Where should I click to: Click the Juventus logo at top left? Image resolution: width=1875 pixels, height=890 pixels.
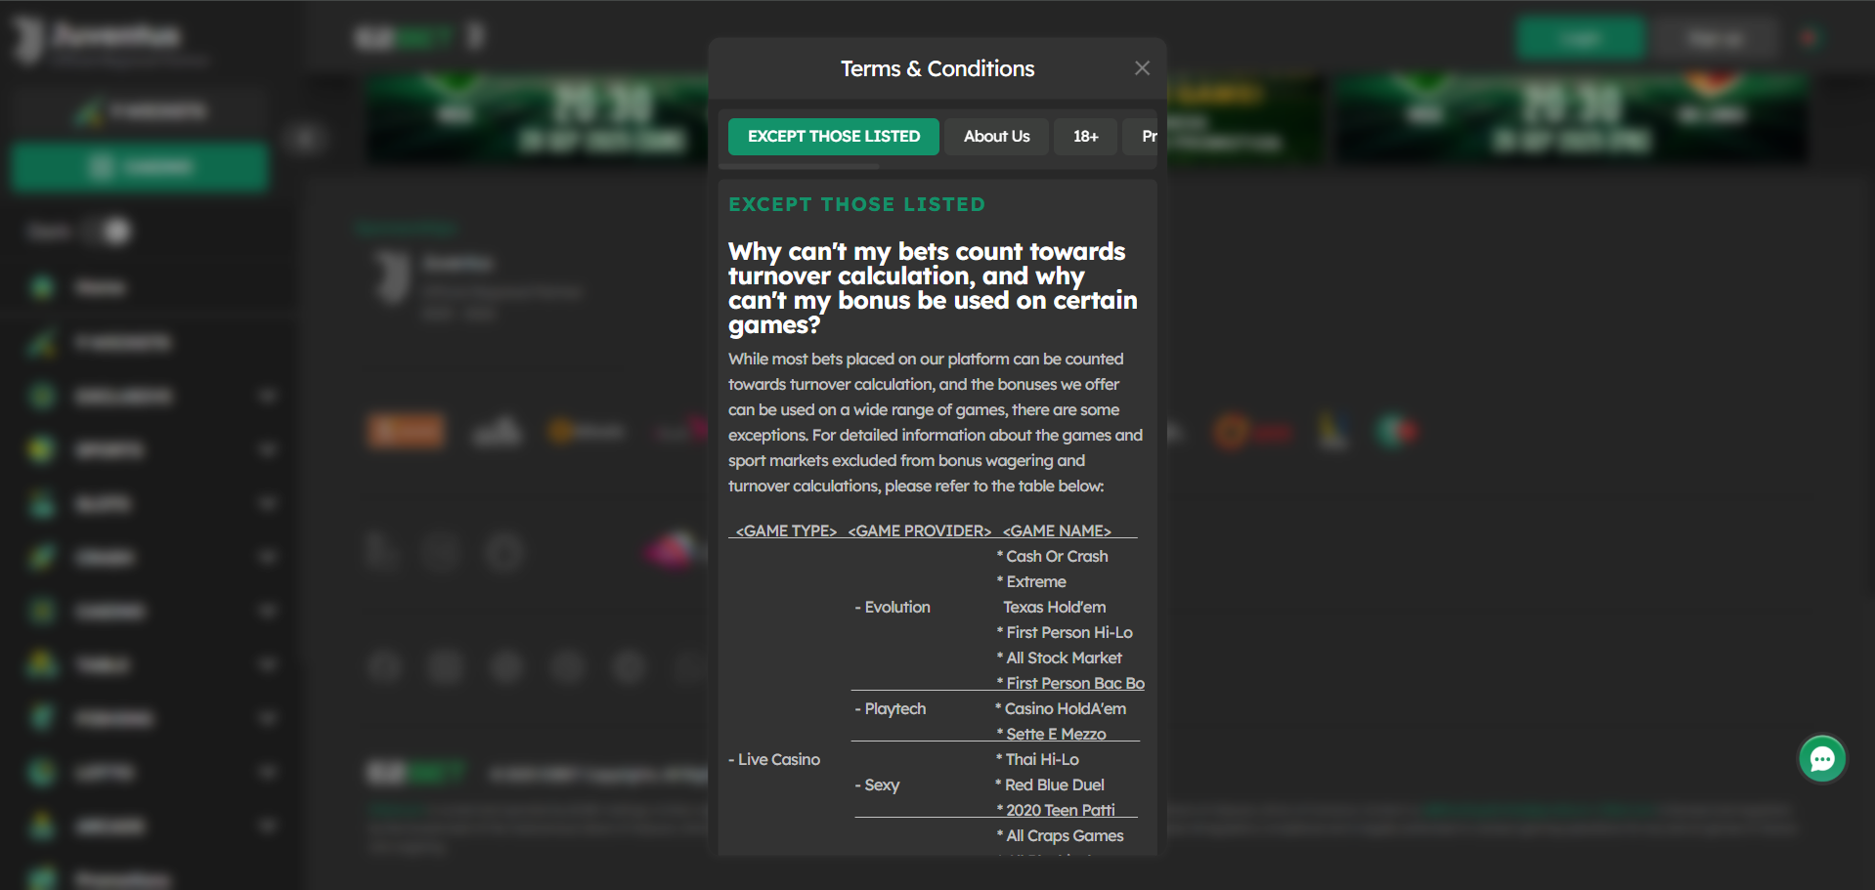coord(29,38)
